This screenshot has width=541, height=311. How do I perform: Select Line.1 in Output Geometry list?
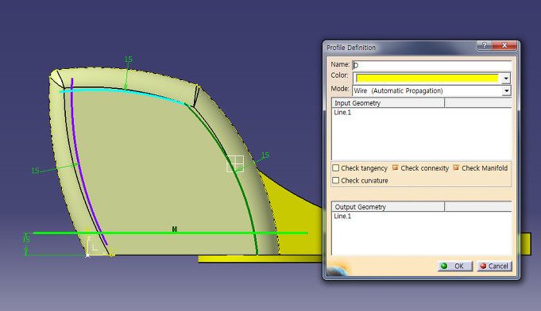pos(342,216)
